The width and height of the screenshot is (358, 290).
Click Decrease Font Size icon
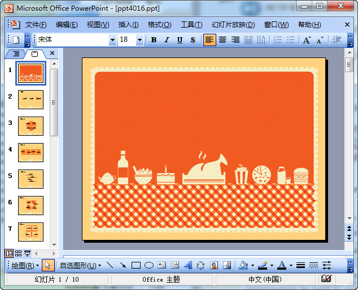tap(320, 40)
